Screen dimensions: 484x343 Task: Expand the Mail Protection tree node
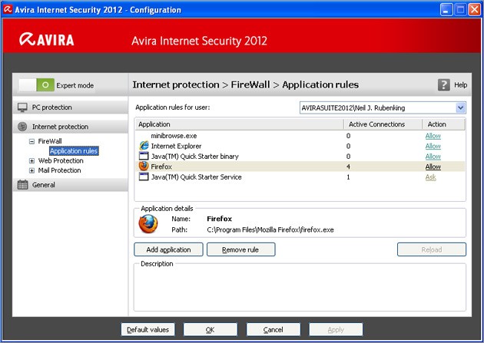tap(31, 170)
